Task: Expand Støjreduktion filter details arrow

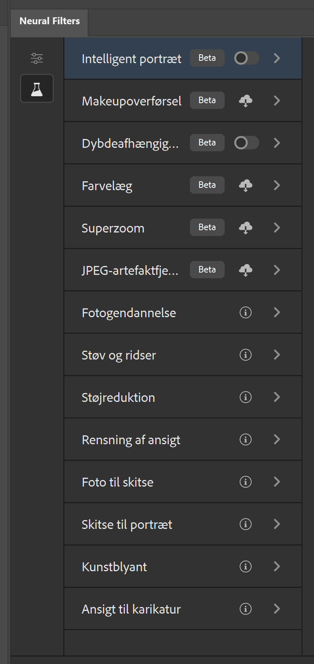Action: click(x=277, y=397)
